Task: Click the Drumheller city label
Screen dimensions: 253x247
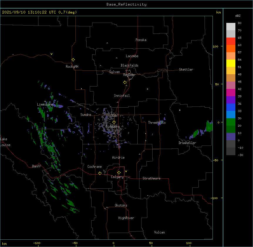Action: click(x=187, y=143)
